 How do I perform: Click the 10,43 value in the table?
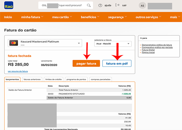coord(128,126)
